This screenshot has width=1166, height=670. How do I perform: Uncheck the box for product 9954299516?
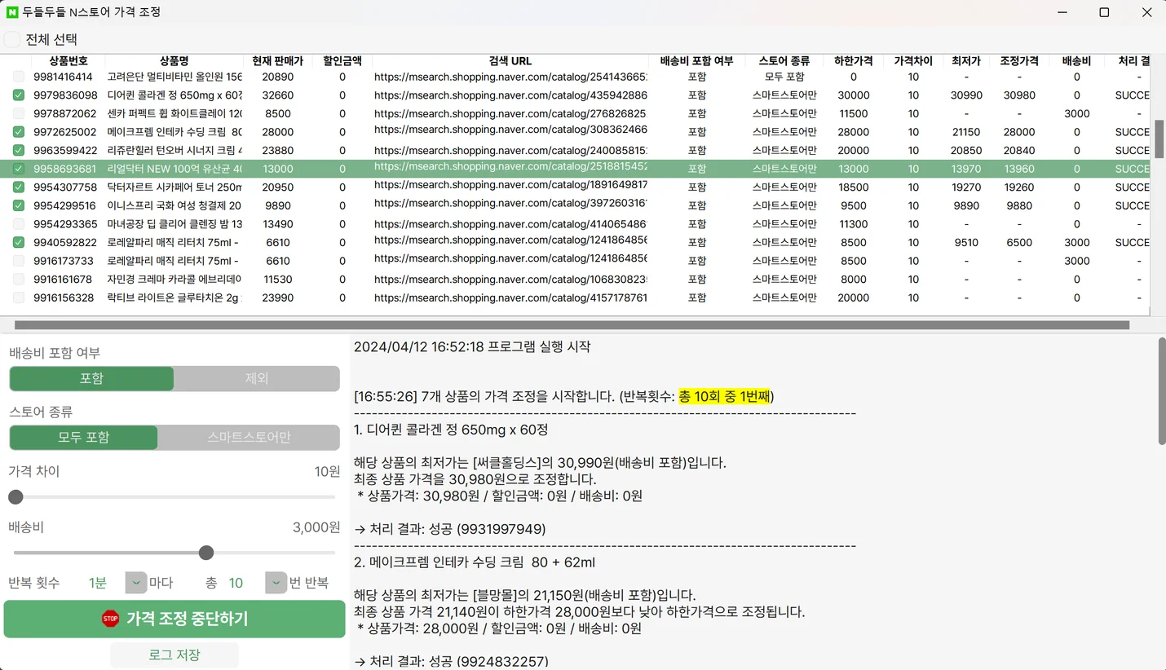(18, 205)
